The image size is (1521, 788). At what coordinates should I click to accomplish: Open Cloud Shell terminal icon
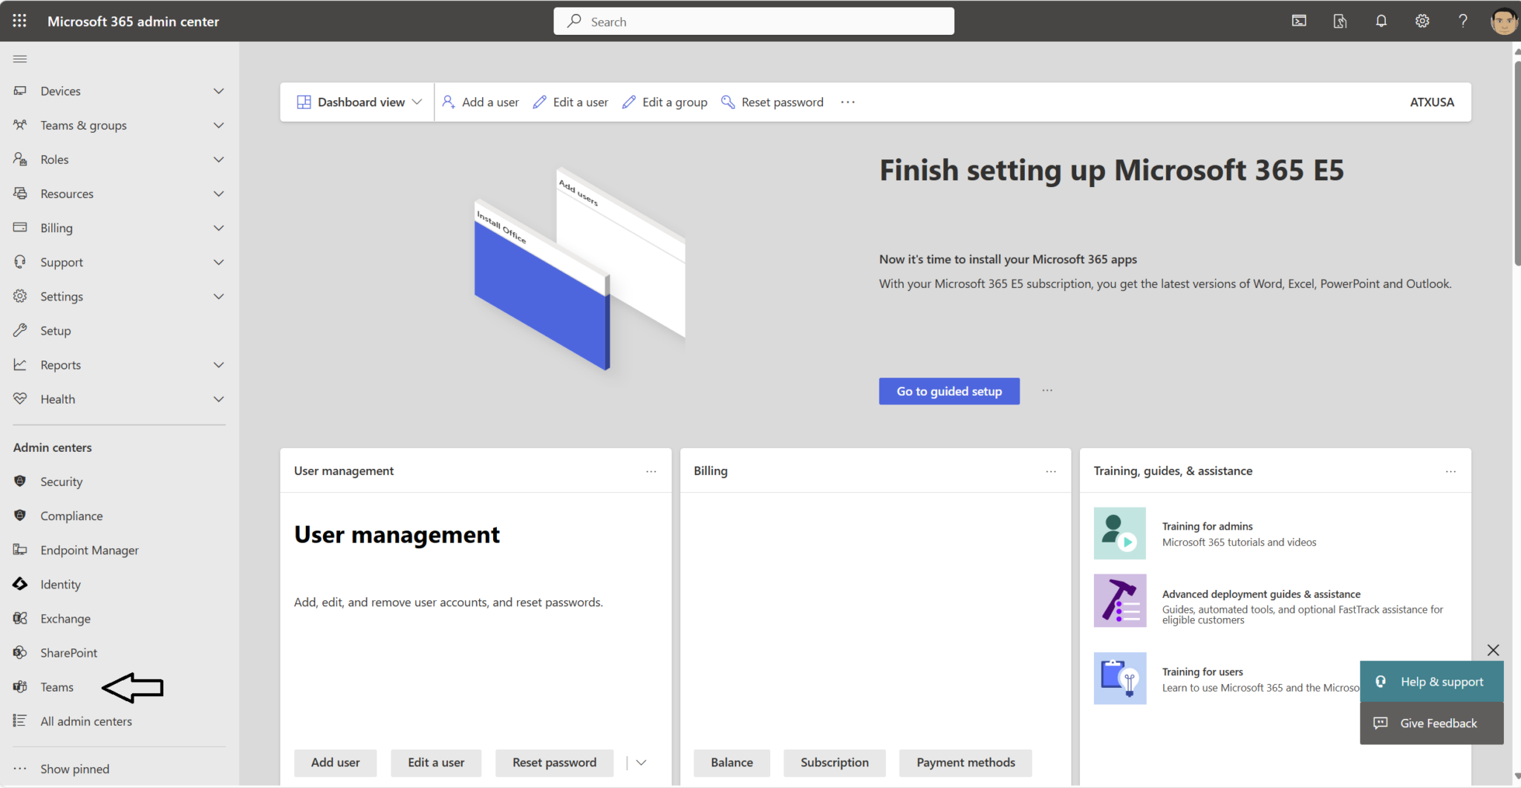click(x=1299, y=21)
